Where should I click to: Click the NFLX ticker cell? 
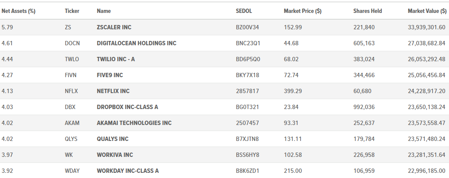(71, 91)
